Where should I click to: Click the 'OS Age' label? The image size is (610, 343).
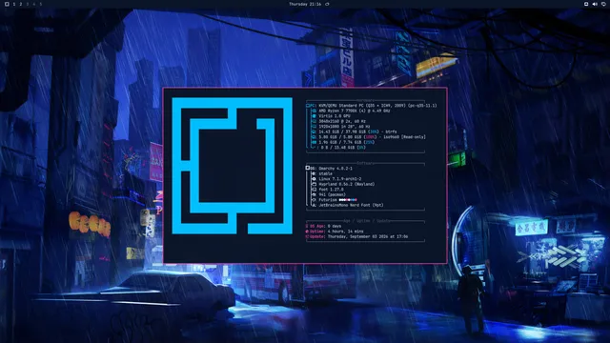coord(317,226)
